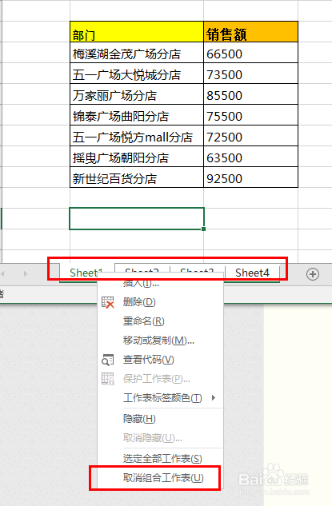Screen dimensions: 332x506
Task: Select the sales value 73500
Action: [250, 74]
